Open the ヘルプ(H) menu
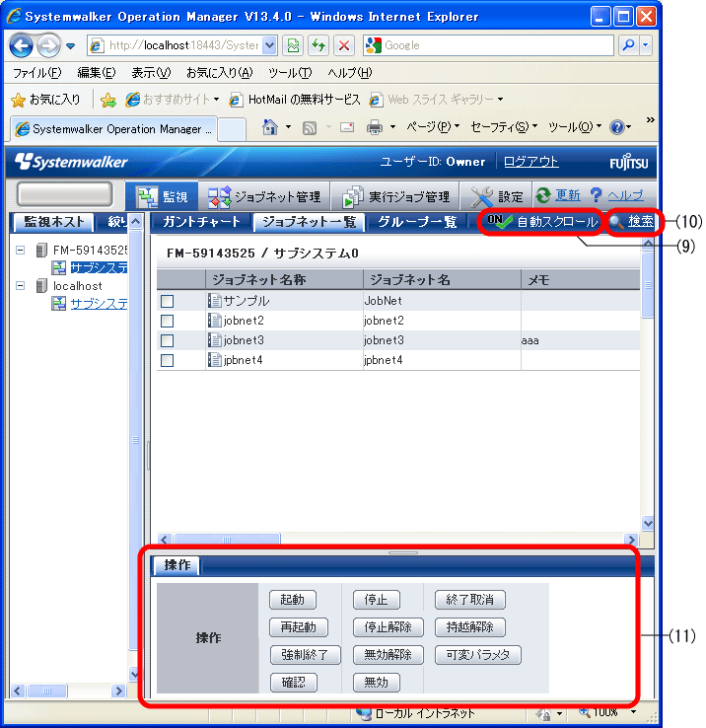Viewport: 706px width, 728px height. click(350, 73)
